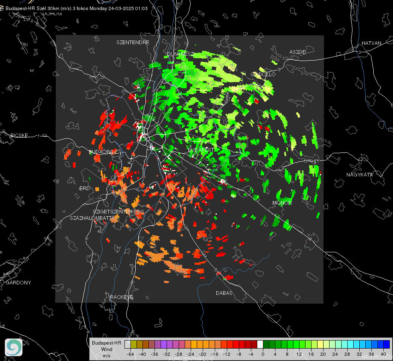393x361 pixels.
Task: Click the SZÁZHALOMBATTA label
Action: (92, 218)
